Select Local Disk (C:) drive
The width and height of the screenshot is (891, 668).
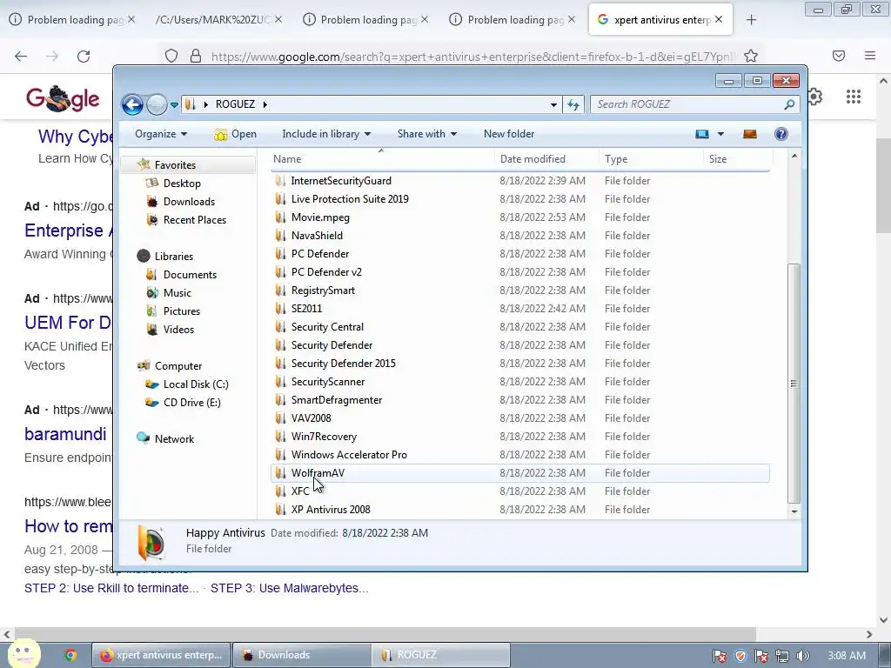[196, 384]
